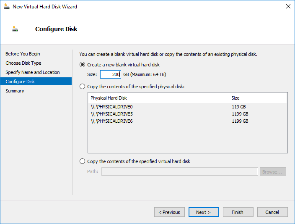Go to Before You Begin step
This screenshot has height=224, width=295.
coord(23,54)
